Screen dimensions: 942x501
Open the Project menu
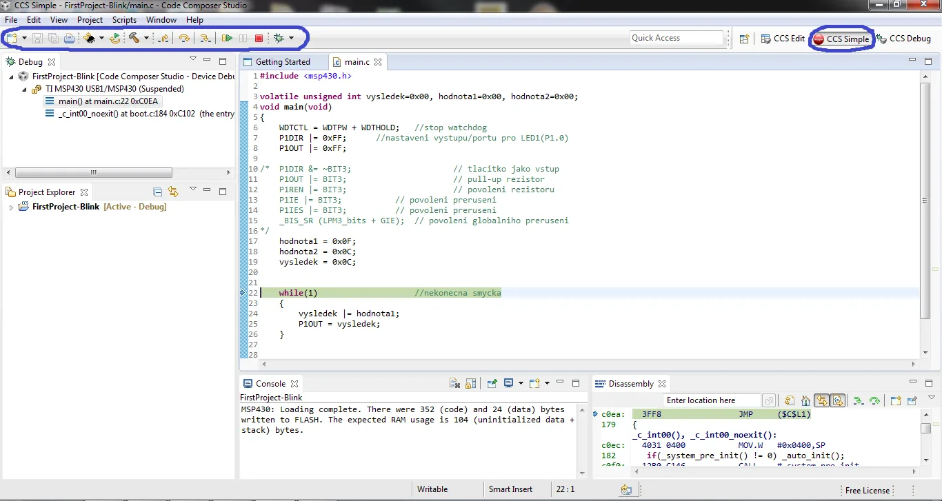(x=90, y=20)
